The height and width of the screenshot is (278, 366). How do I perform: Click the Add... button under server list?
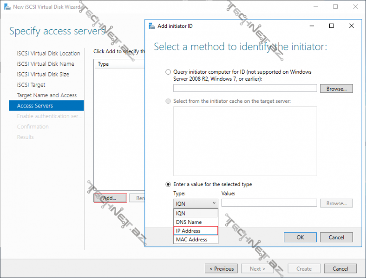click(x=110, y=198)
